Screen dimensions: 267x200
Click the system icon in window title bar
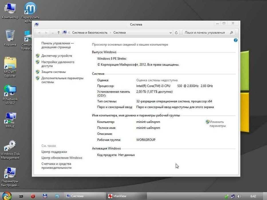pos(36,25)
